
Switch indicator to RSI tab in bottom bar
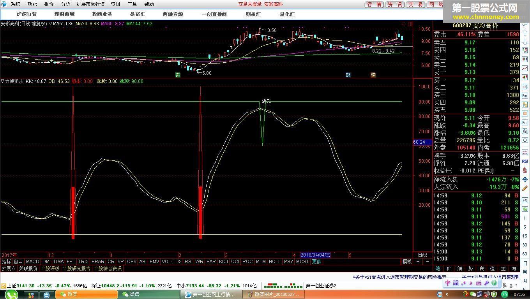point(189,262)
